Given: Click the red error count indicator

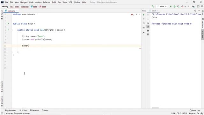Looking at the screenshot, I should (x=133, y=15).
